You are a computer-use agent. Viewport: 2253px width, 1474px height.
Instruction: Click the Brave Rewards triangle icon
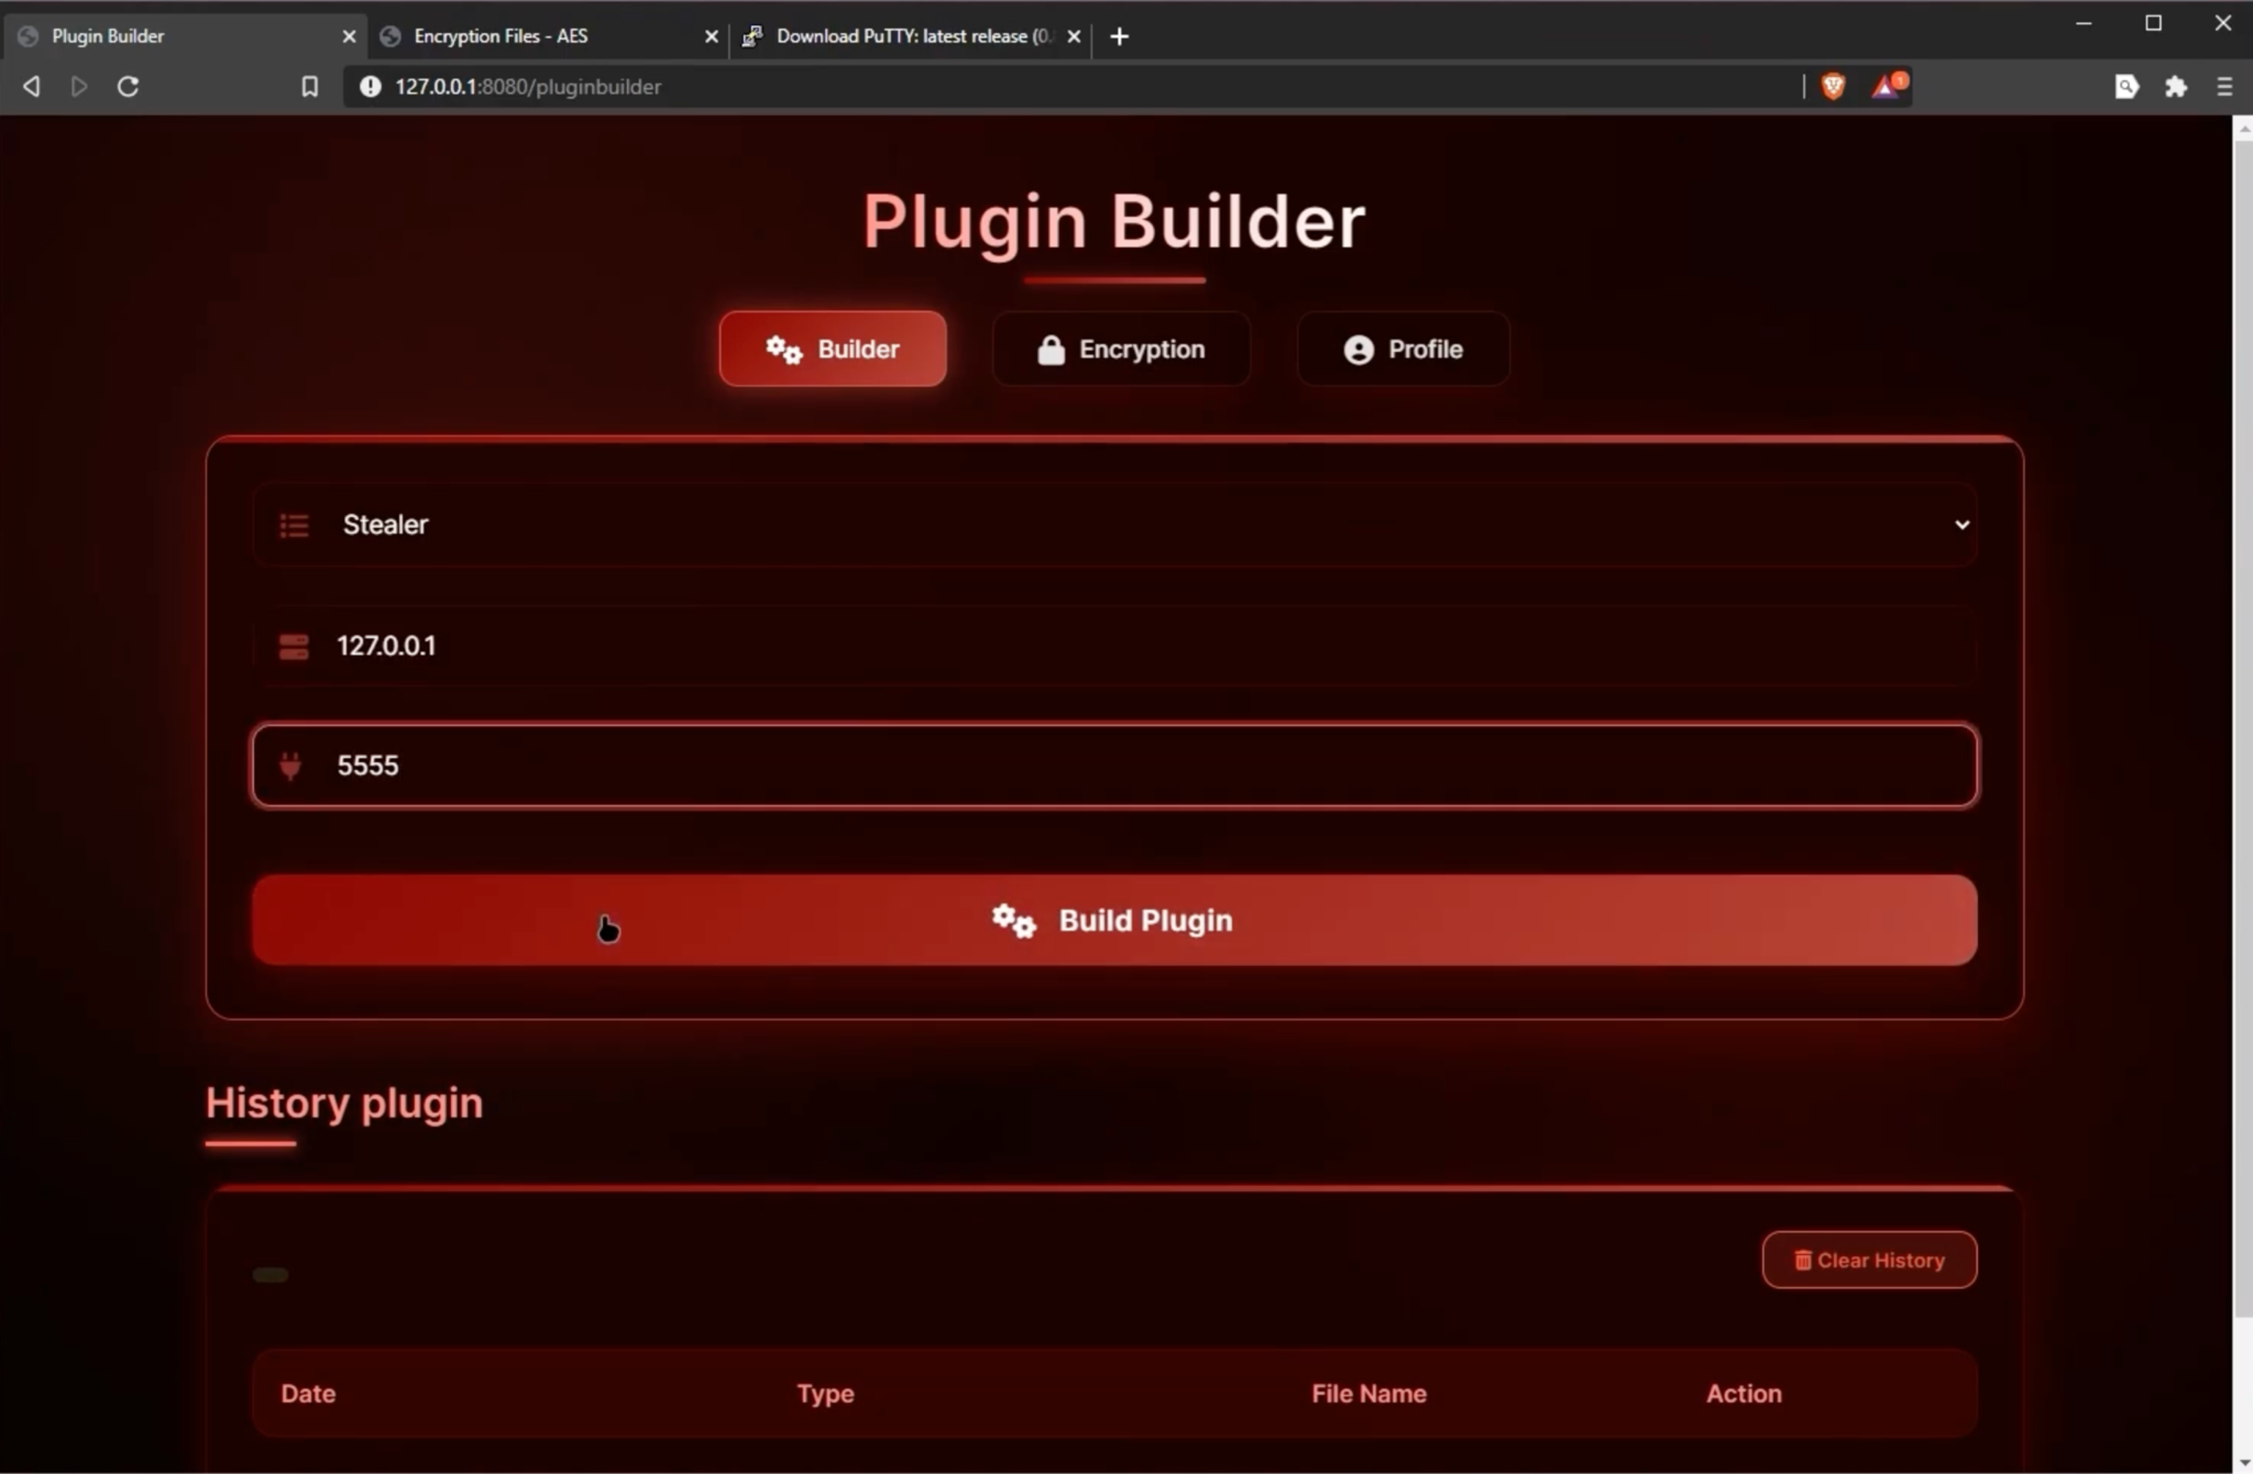tap(1886, 87)
